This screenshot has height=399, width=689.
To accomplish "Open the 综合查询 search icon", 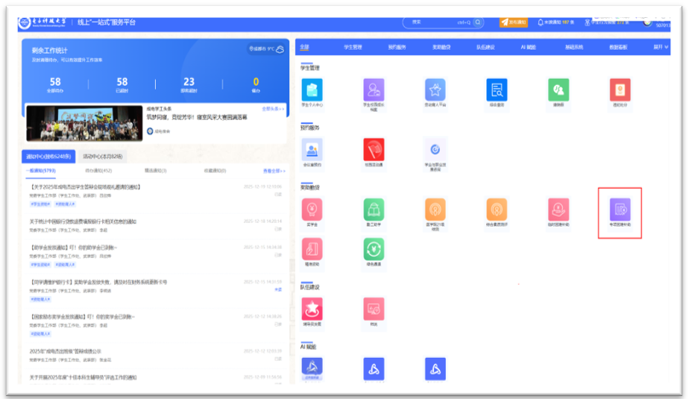I will coord(497,90).
